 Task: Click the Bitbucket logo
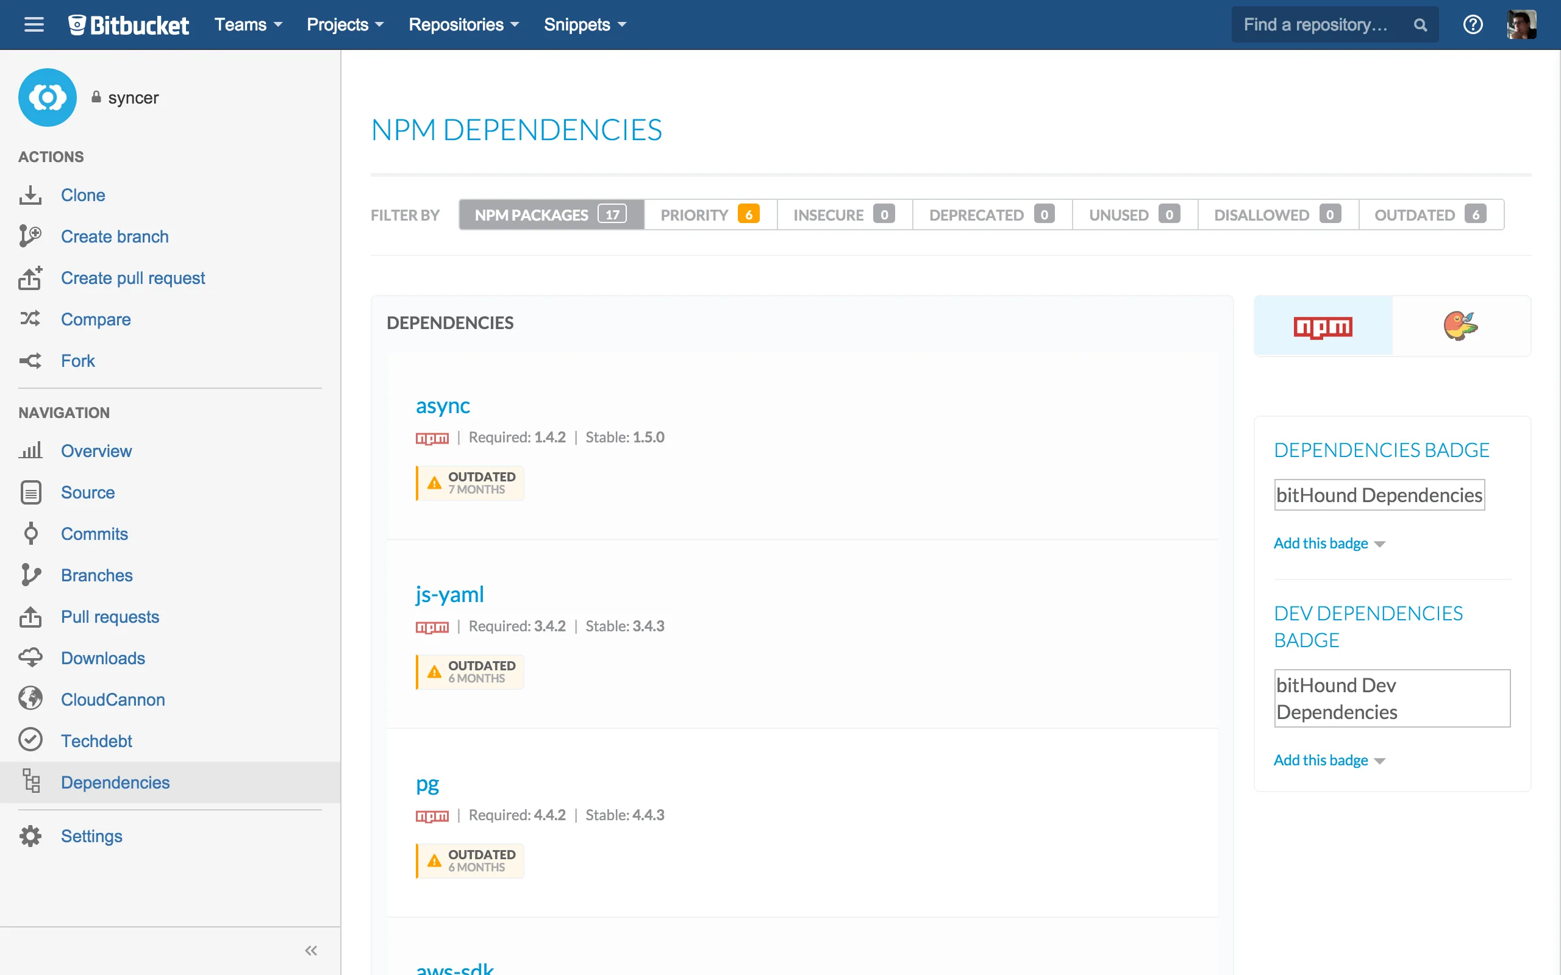[129, 24]
